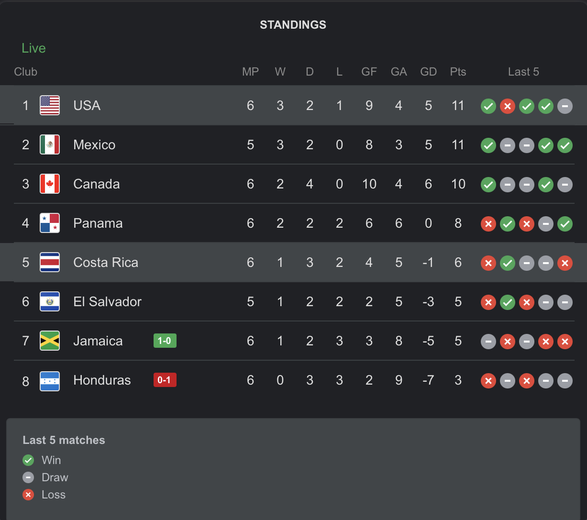The height and width of the screenshot is (520, 587).
Task: Open Jamaica's live 1-0 score badge
Action: [x=165, y=341]
